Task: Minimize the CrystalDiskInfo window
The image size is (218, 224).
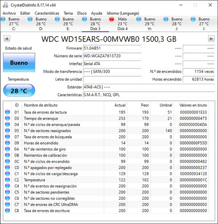Action: tap(181, 5)
